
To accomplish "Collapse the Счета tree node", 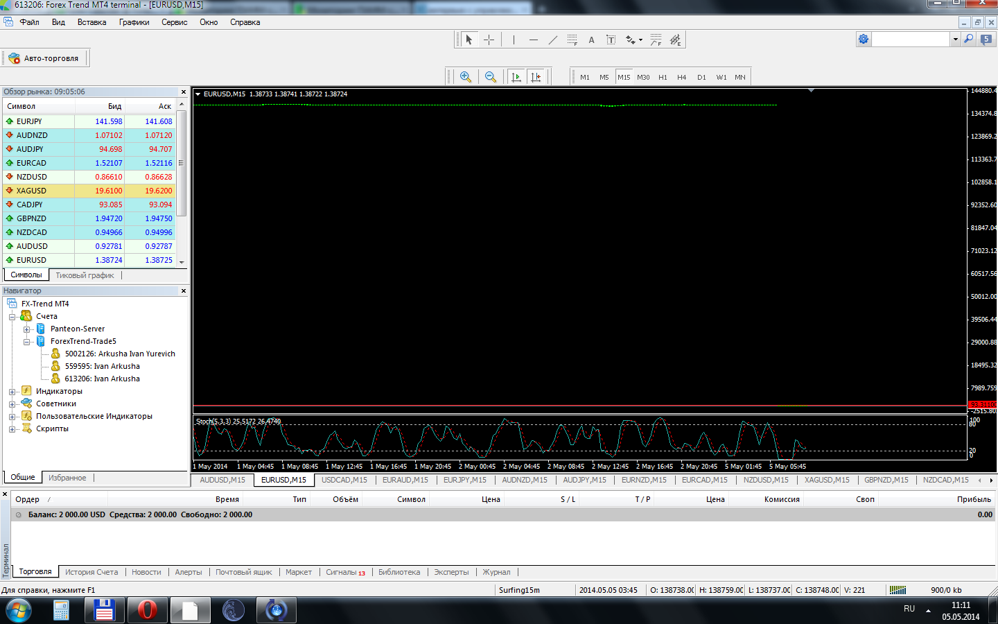I will 12,317.
